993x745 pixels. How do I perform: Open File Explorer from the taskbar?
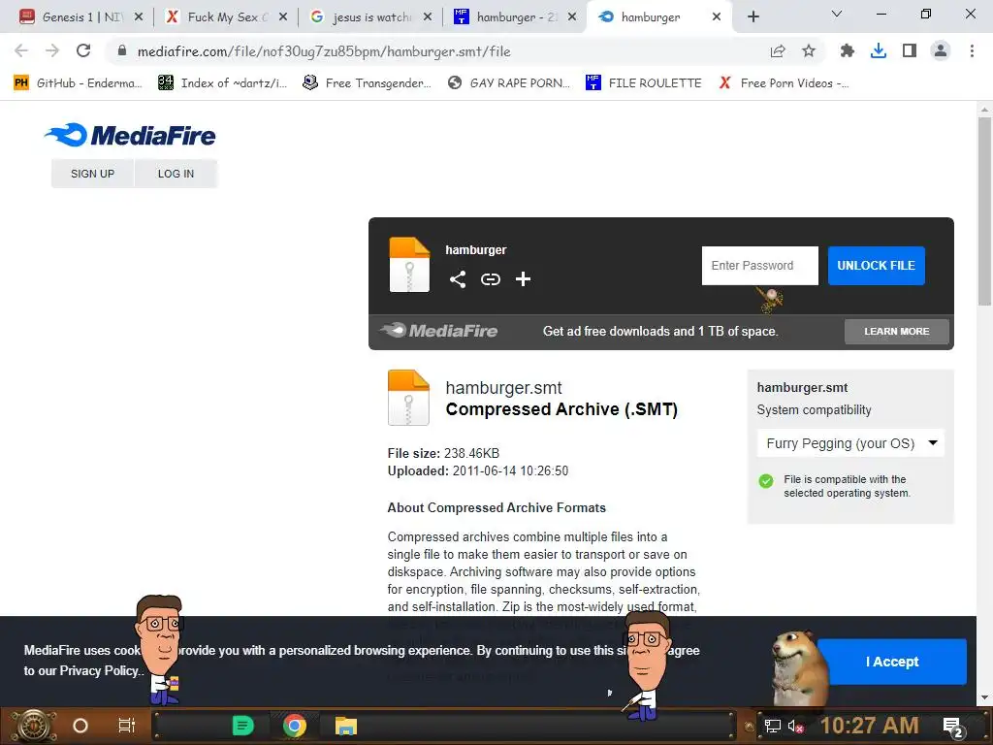(x=346, y=726)
